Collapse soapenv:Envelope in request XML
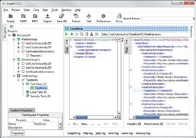Image resolution: width=196 pixels, height=138 pixels. pyautogui.click(x=71, y=40)
